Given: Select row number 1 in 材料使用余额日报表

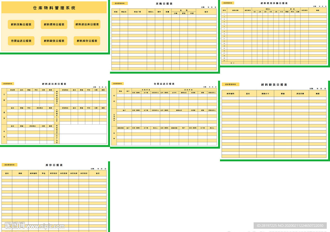Looking at the screenshot, I should [224, 14].
